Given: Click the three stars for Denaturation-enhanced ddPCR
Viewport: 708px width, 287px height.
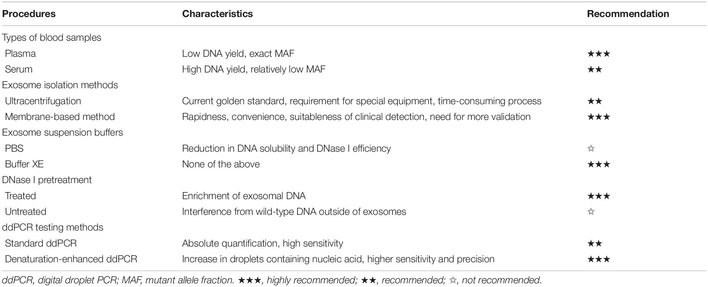Looking at the screenshot, I should click(598, 259).
